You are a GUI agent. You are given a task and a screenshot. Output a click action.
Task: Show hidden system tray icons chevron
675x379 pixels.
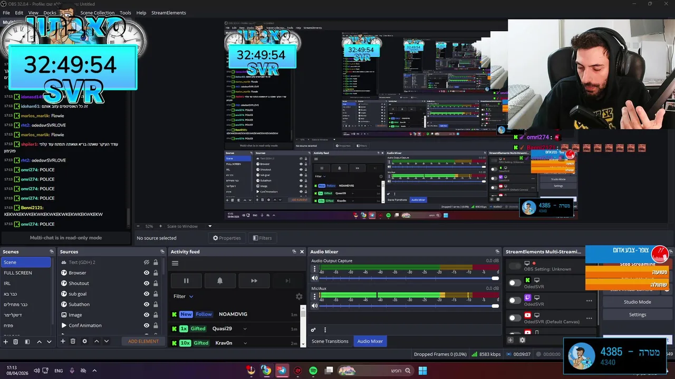pyautogui.click(x=94, y=371)
